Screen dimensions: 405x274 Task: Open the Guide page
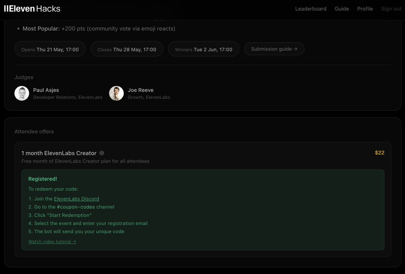click(x=342, y=9)
